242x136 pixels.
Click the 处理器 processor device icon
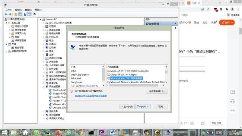click(47, 26)
